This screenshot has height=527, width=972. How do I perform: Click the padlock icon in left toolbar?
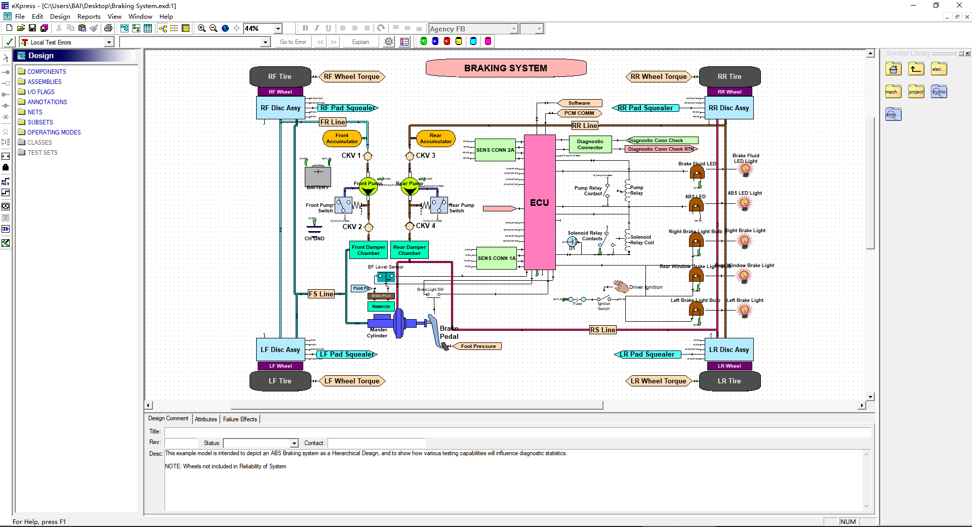(x=6, y=167)
